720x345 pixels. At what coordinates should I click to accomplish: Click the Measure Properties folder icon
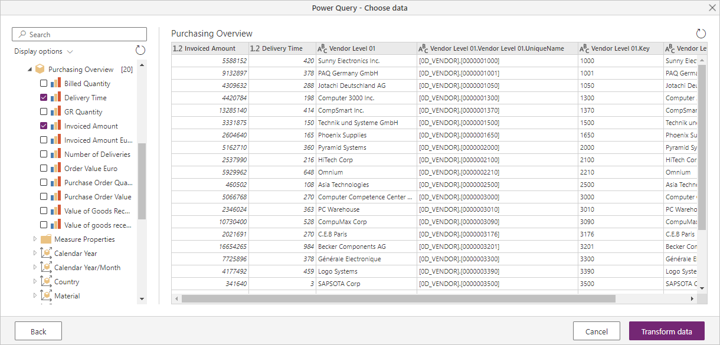pos(45,239)
